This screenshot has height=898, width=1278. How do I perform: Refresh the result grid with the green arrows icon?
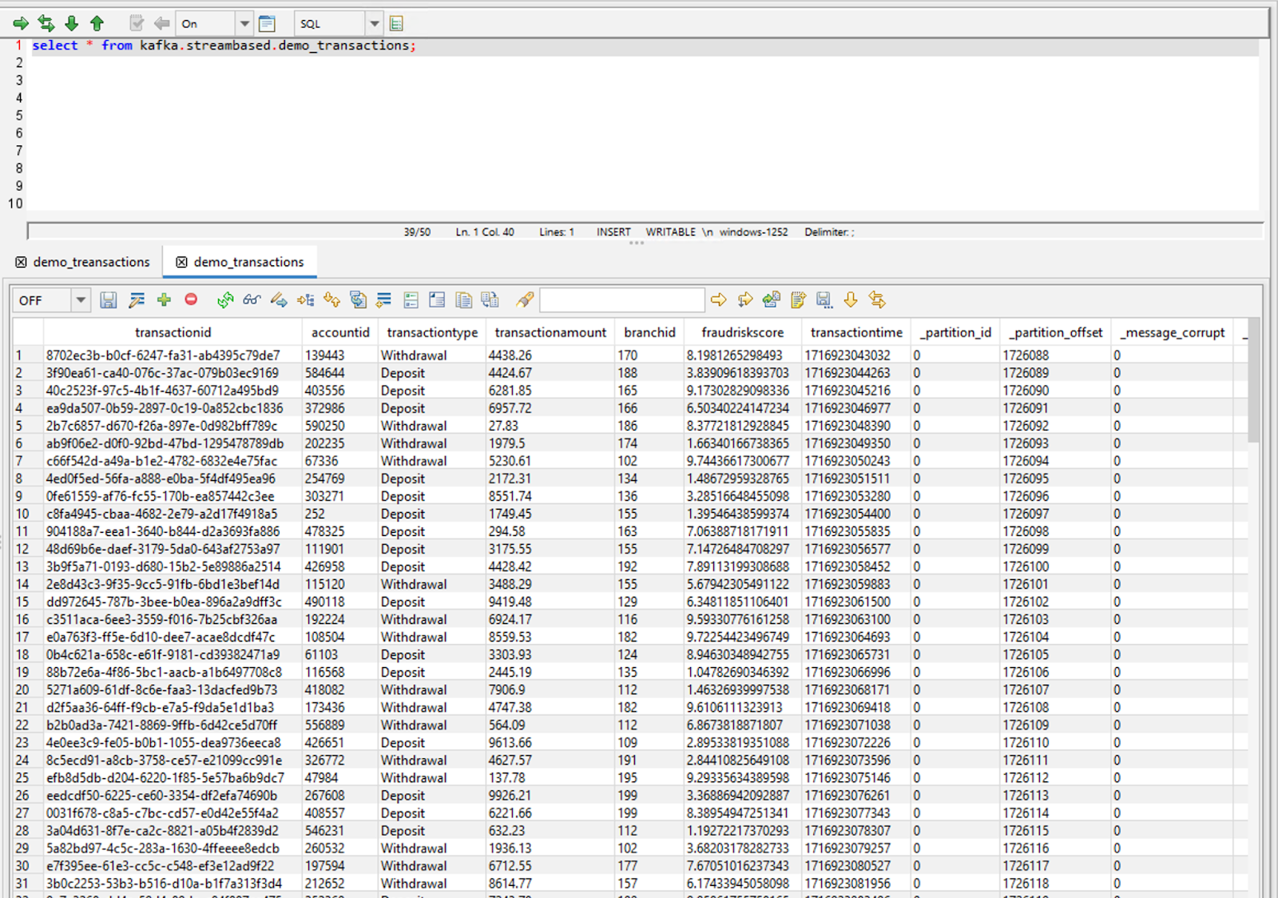(225, 300)
